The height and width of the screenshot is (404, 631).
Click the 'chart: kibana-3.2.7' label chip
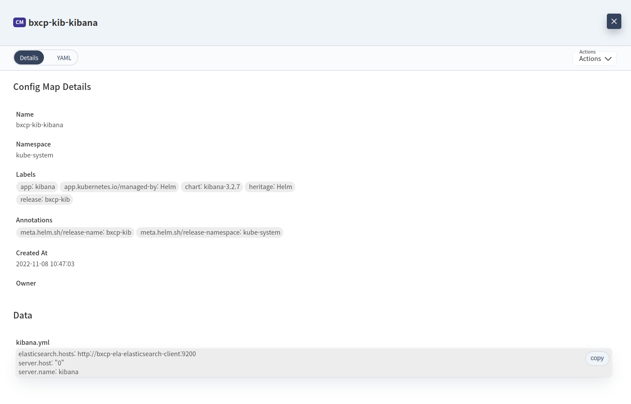click(x=212, y=187)
